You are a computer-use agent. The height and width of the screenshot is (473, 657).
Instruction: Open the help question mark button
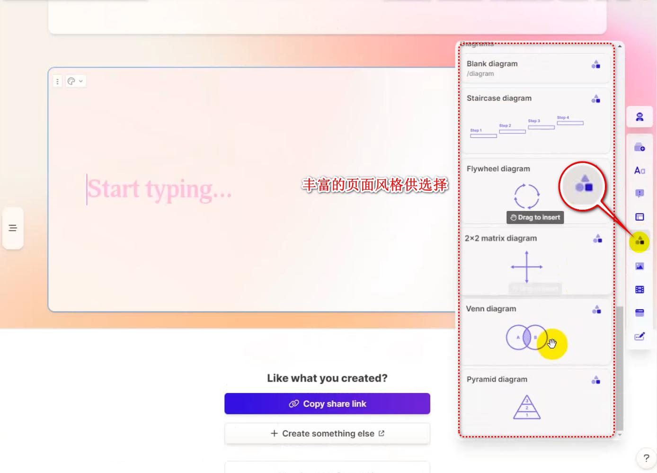[x=646, y=458]
